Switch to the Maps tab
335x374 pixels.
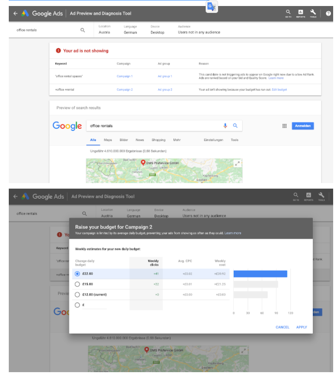(x=108, y=140)
